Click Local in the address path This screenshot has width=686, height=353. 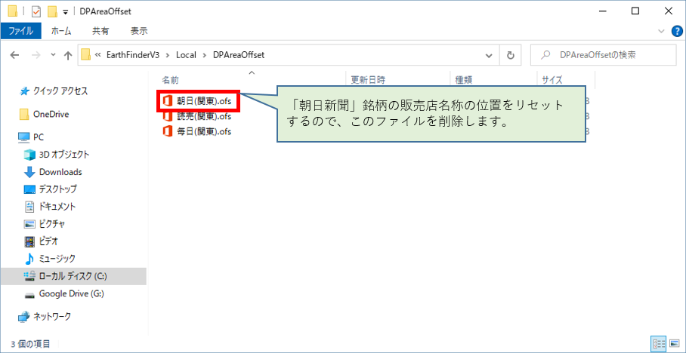tap(186, 55)
